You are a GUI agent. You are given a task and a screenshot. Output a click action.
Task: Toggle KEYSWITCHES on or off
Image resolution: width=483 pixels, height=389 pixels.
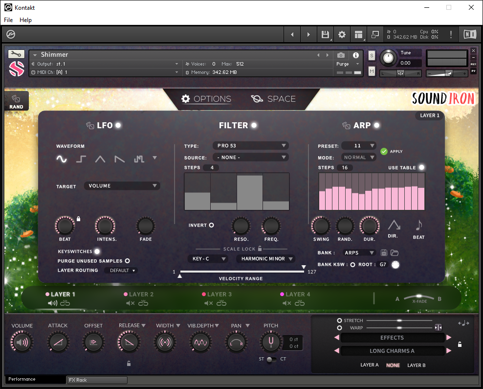[97, 252]
